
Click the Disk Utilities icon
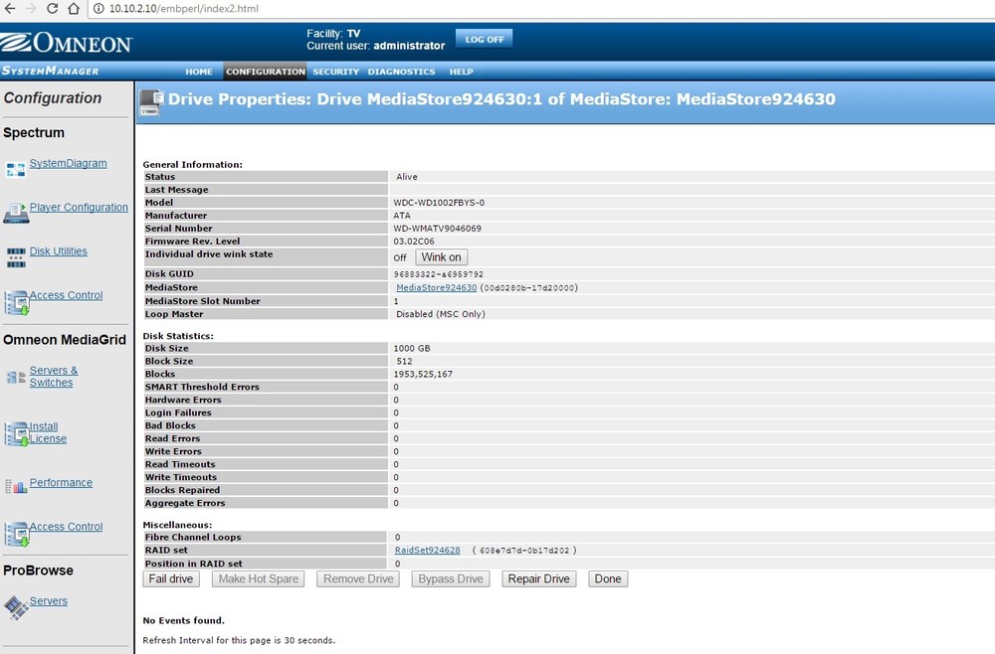[16, 257]
